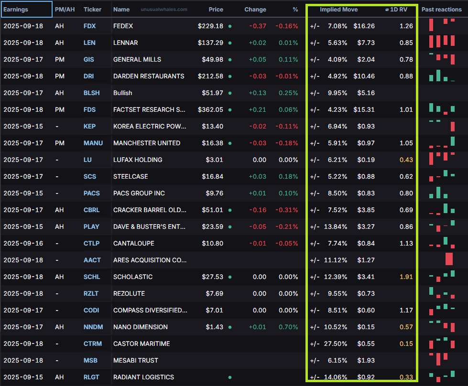Open the DRI ticker link
468x386 pixels.
click(88, 76)
